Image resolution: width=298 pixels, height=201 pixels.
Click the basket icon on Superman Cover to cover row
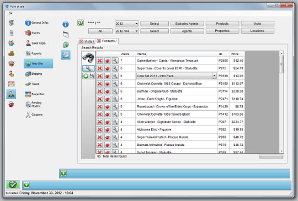[108, 68]
